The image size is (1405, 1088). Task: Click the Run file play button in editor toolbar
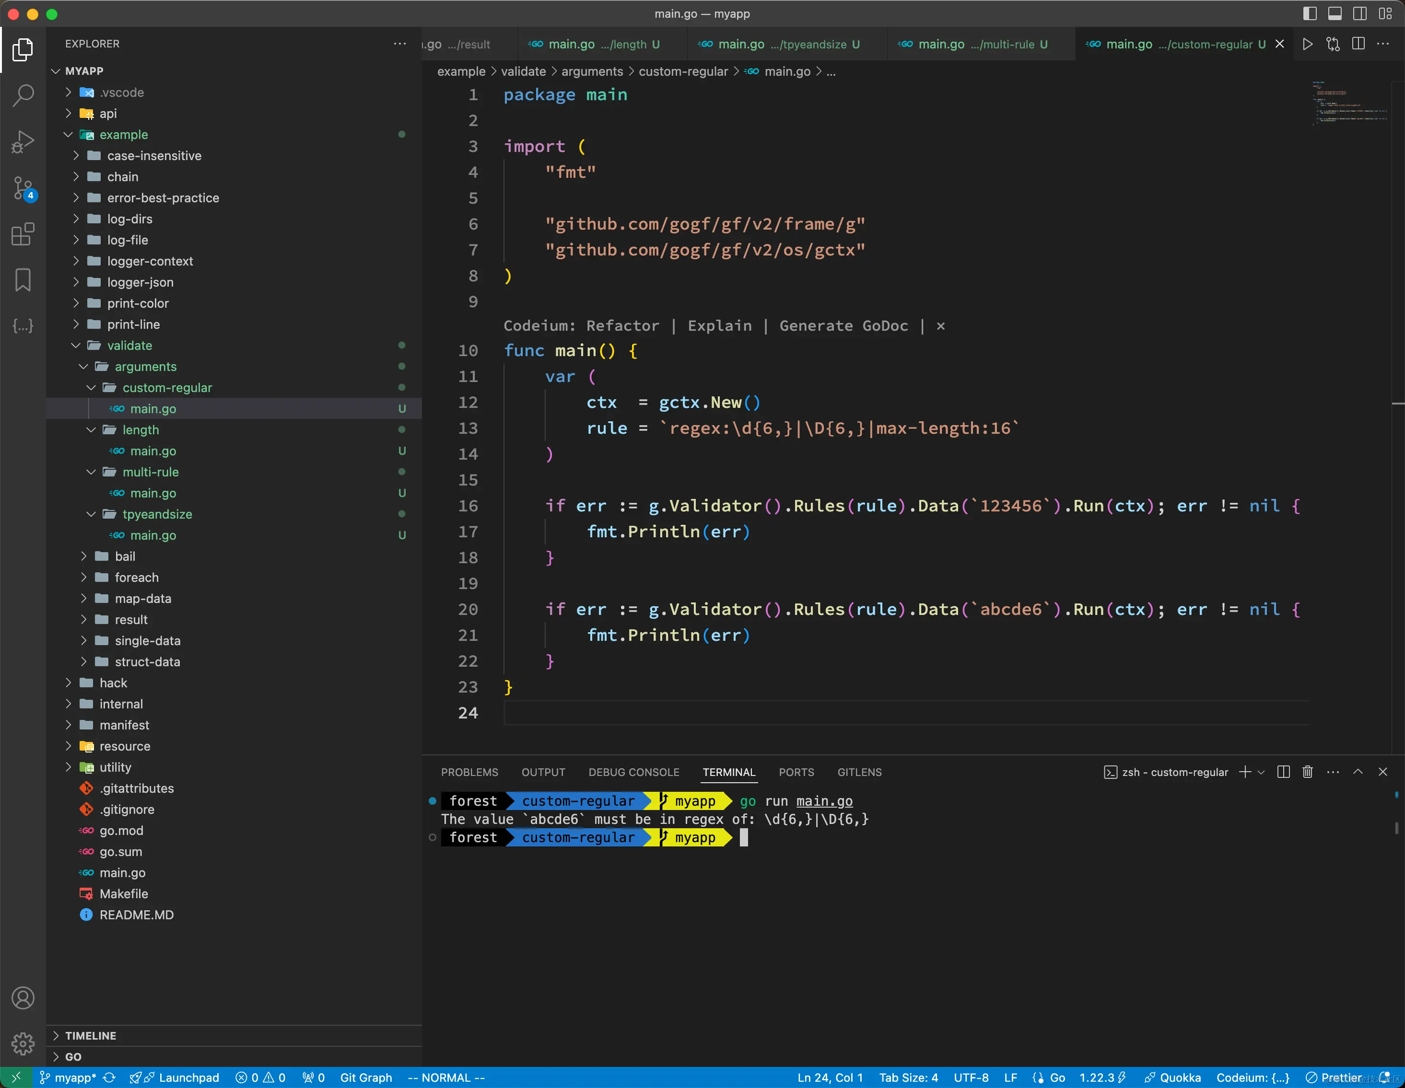point(1307,44)
